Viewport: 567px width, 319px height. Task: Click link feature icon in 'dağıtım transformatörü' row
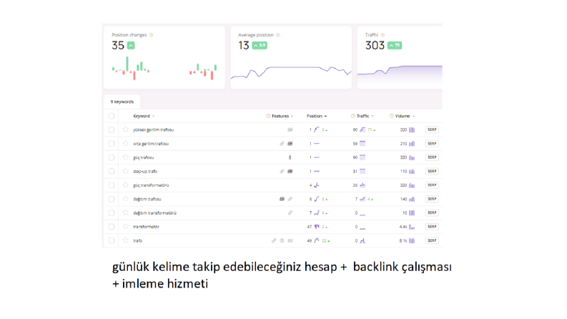click(290, 212)
